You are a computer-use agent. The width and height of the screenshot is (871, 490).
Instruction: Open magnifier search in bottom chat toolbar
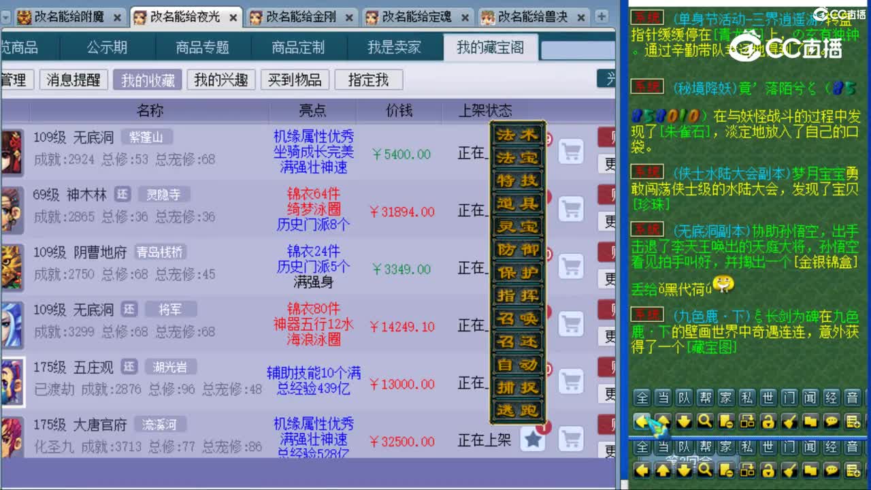tap(705, 470)
